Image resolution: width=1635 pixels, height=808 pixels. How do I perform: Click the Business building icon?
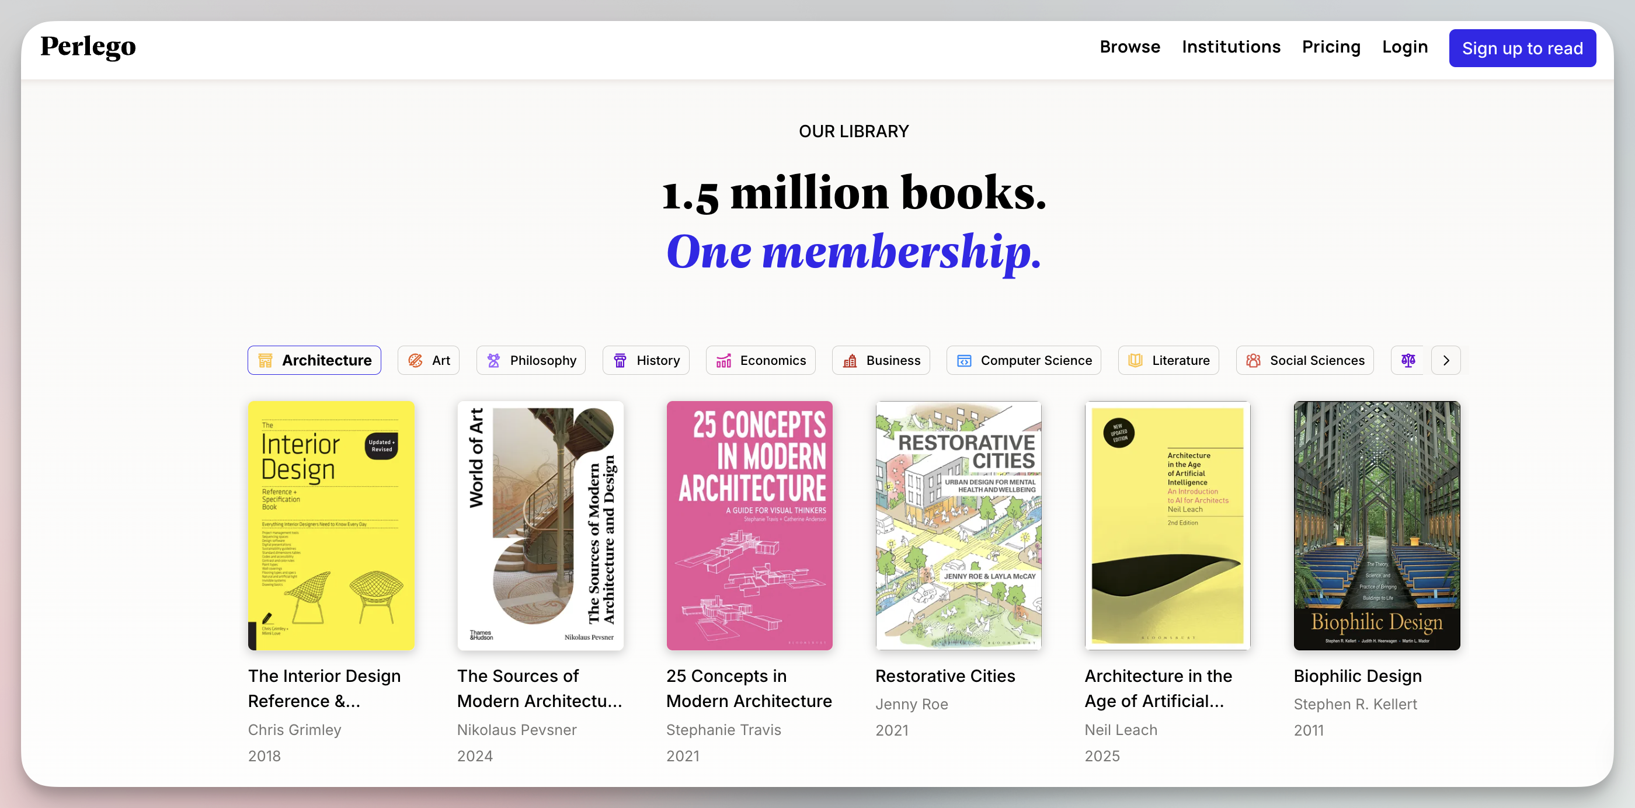click(x=850, y=361)
